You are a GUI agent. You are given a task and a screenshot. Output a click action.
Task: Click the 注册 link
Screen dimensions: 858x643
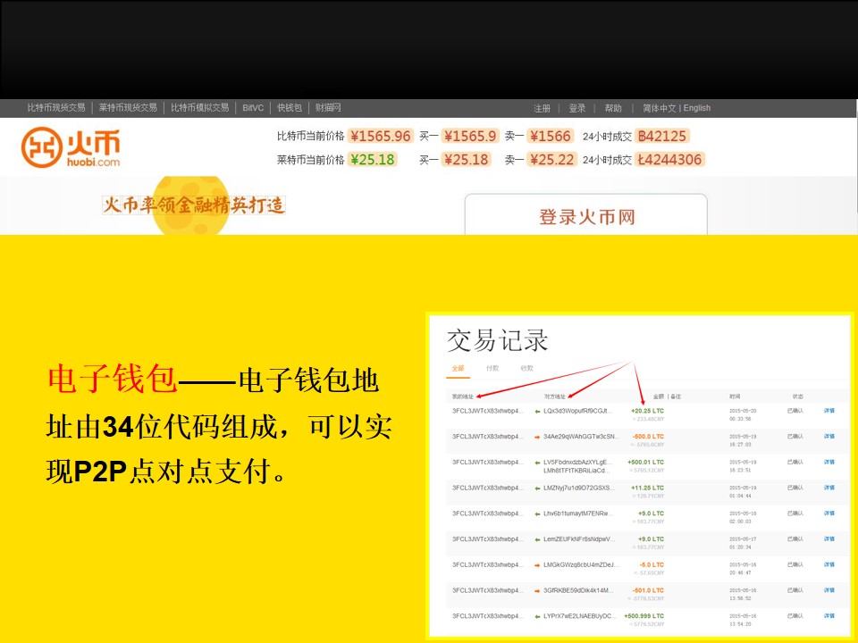click(542, 108)
